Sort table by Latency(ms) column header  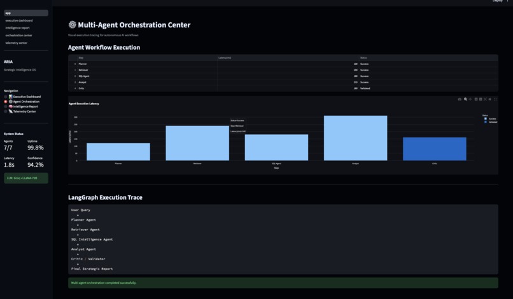click(x=288, y=58)
